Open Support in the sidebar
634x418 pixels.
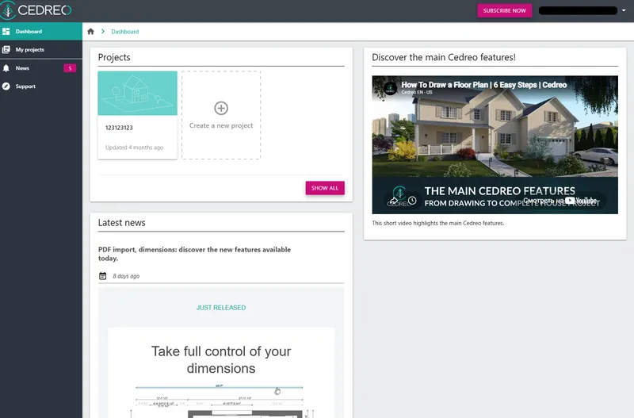41,86
